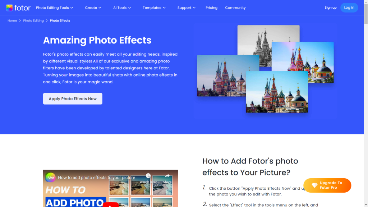This screenshot has height=207, width=368.
Task: Click the Fotor channel avatar on video
Action: point(51,177)
